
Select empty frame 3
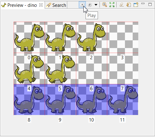pos(123,38)
